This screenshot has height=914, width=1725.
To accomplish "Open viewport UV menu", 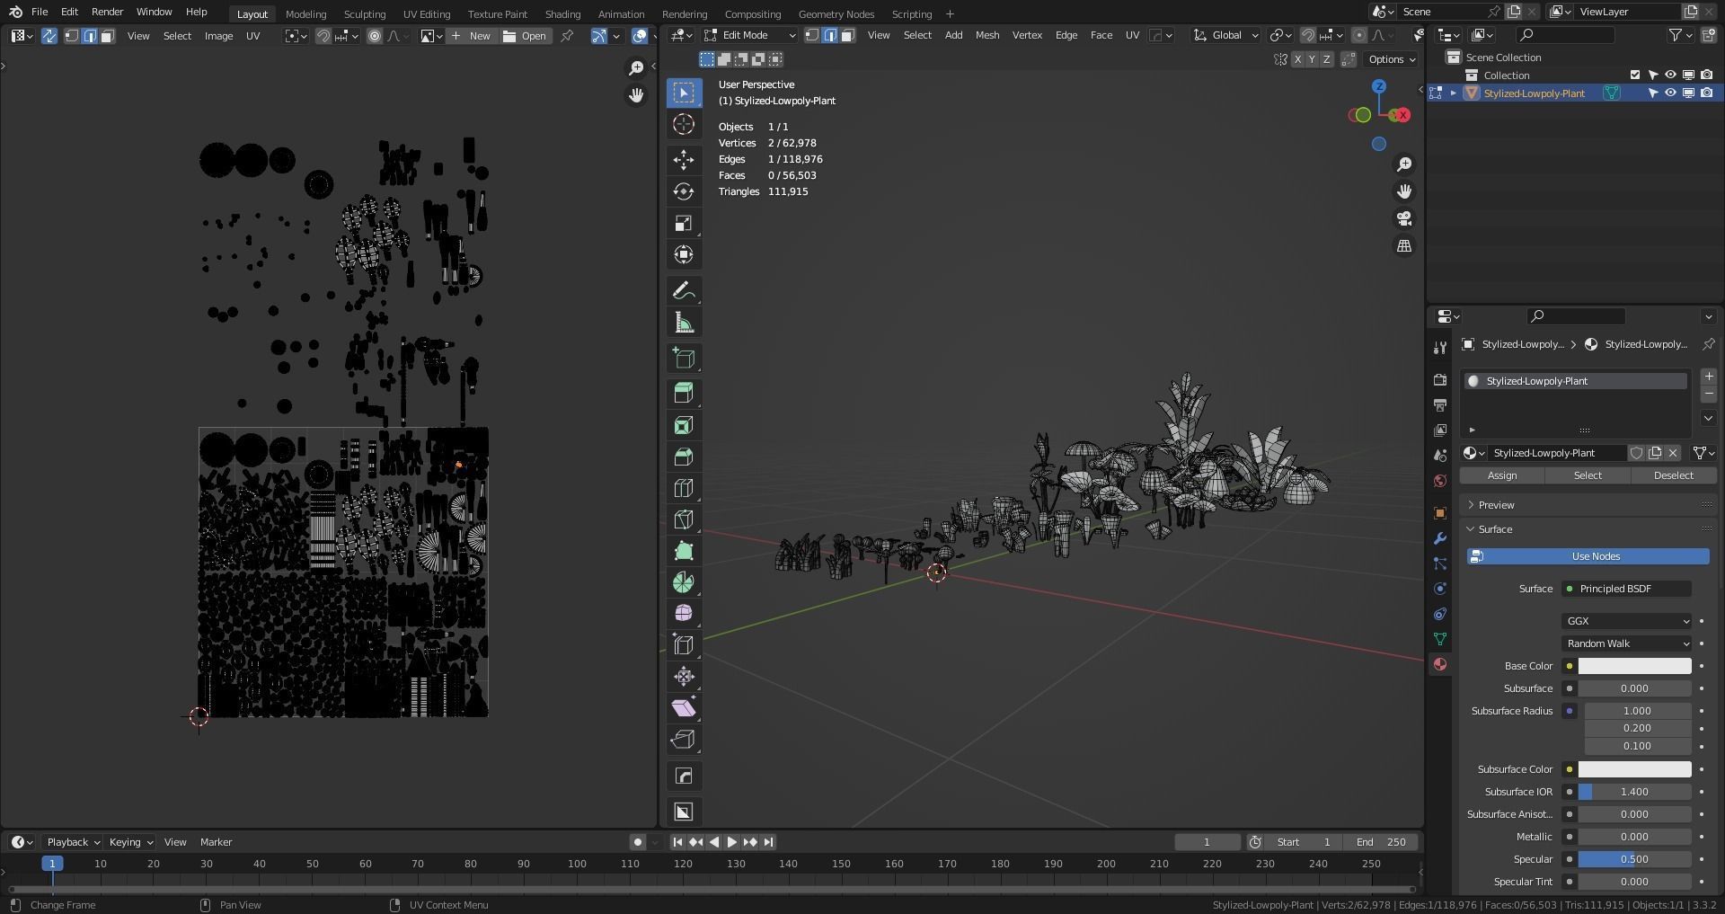I will point(1132,35).
